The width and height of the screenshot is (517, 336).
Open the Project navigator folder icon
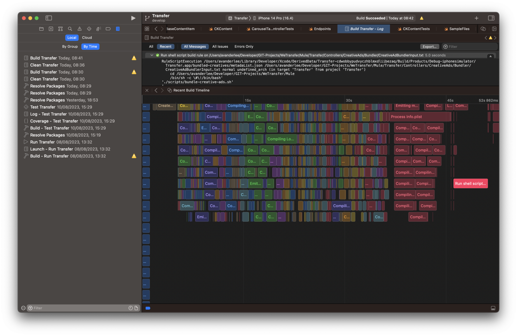tap(41, 29)
